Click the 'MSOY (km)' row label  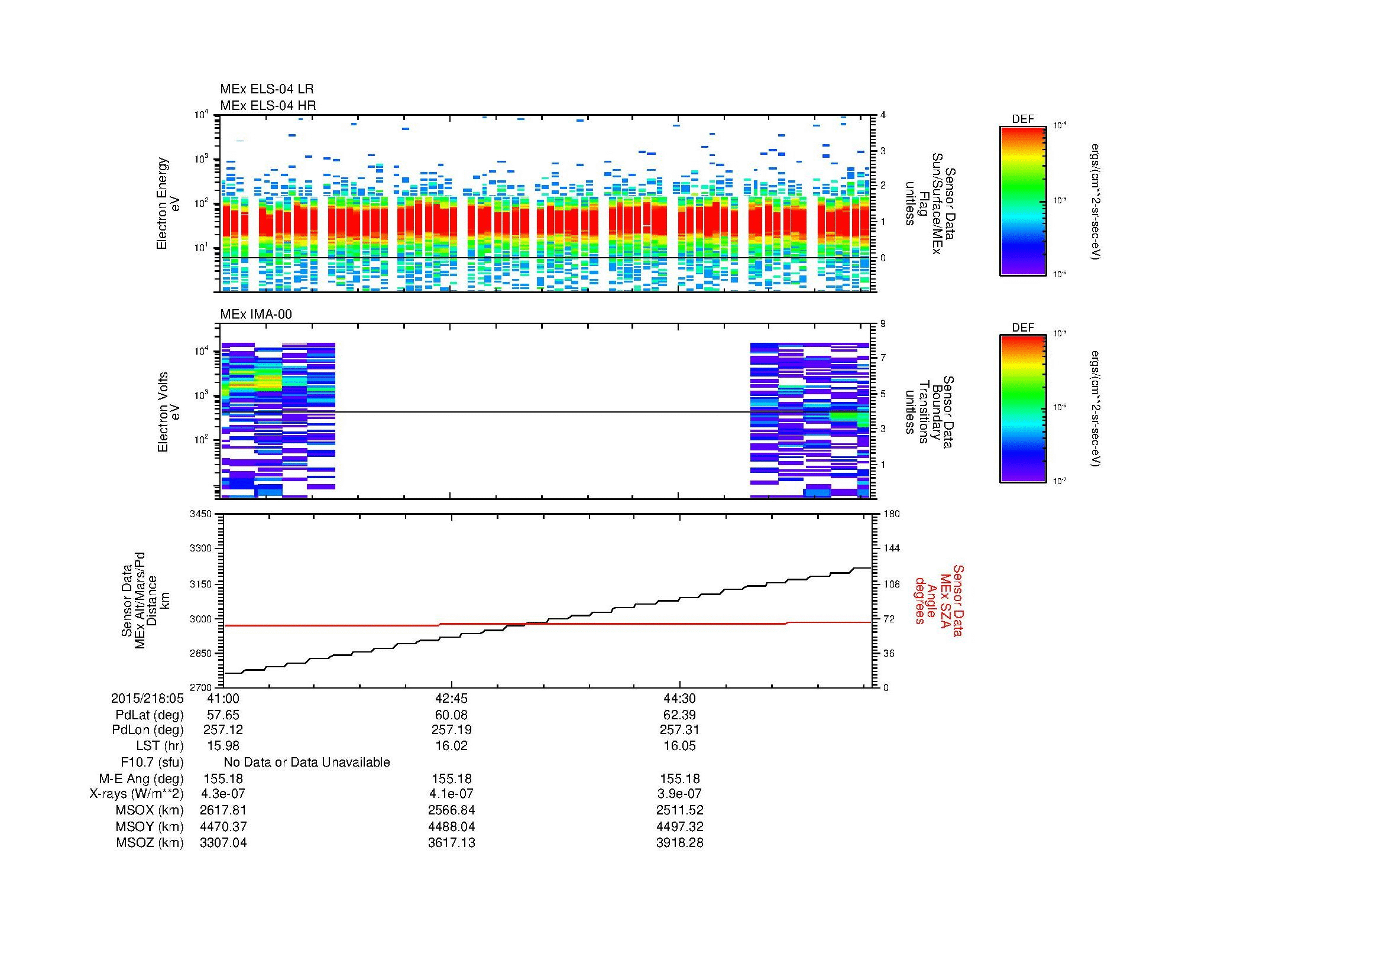click(x=150, y=826)
